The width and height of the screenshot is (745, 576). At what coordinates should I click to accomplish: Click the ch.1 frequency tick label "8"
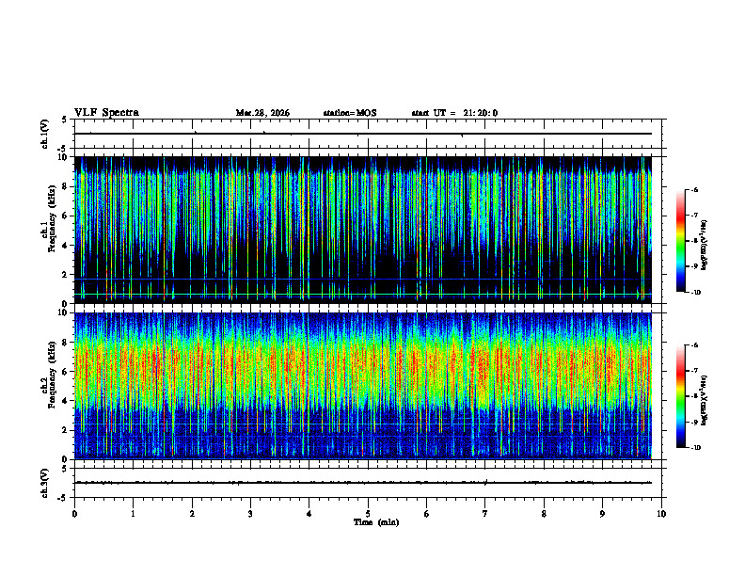click(65, 186)
